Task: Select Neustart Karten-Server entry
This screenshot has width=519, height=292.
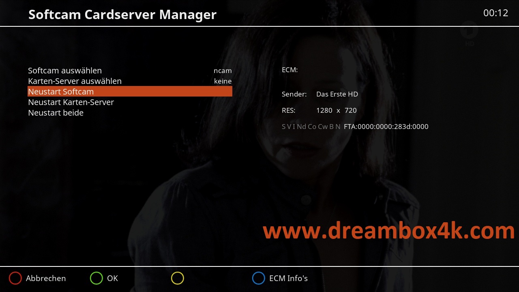Action: click(x=130, y=102)
